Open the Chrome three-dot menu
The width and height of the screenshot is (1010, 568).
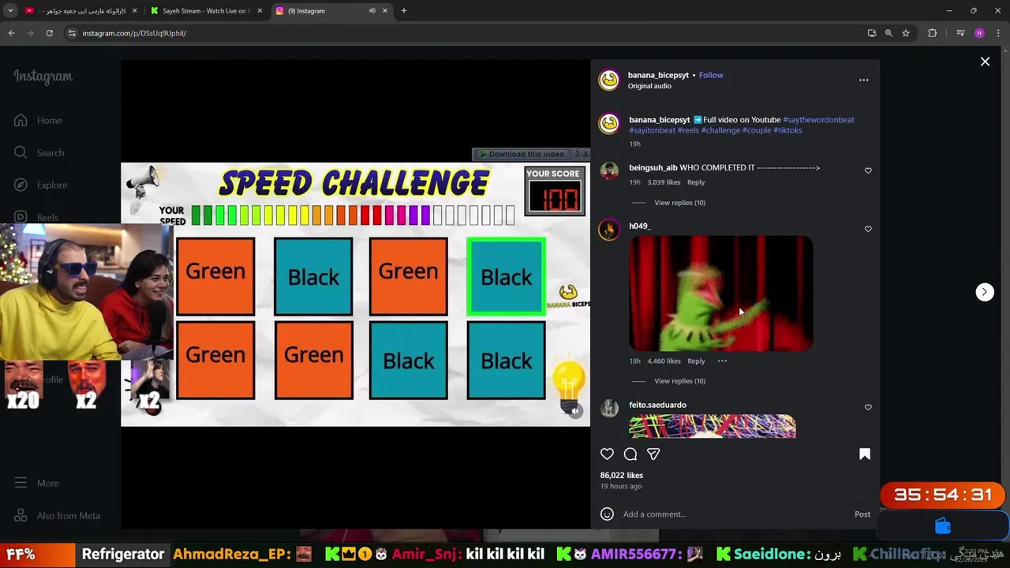point(998,33)
